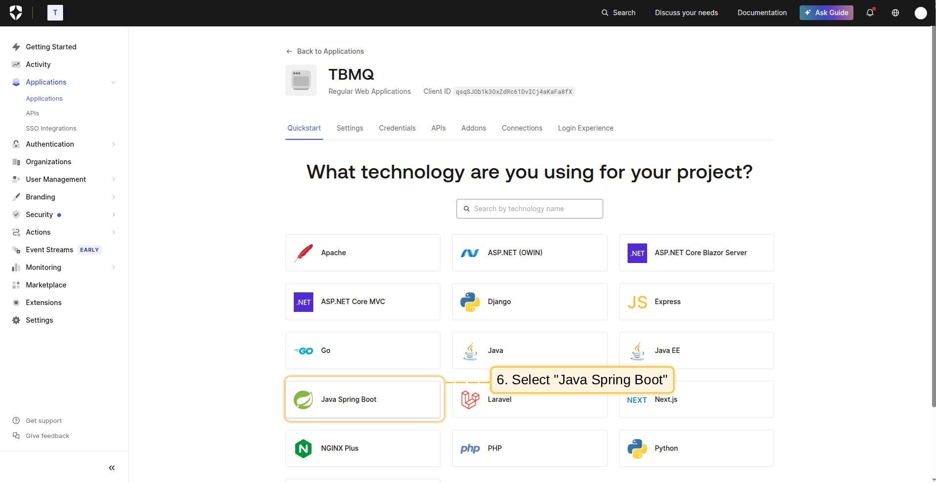Focus the Search by technology name field

[x=529, y=209]
